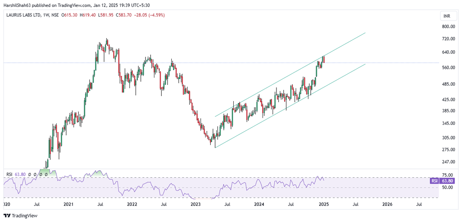Click the RSI value 63.80 in the legend
Image resolution: width=462 pixels, height=222 pixels.
(20, 174)
